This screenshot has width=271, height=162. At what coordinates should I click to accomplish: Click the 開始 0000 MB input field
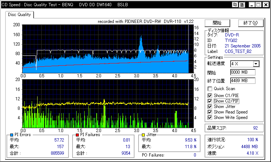coord(243,72)
